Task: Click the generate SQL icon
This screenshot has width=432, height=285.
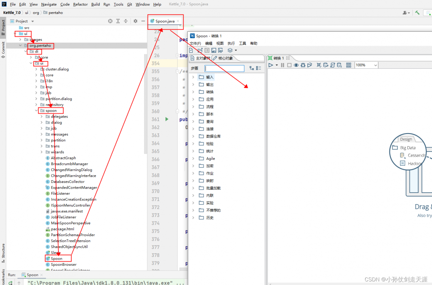Action: click(x=332, y=65)
